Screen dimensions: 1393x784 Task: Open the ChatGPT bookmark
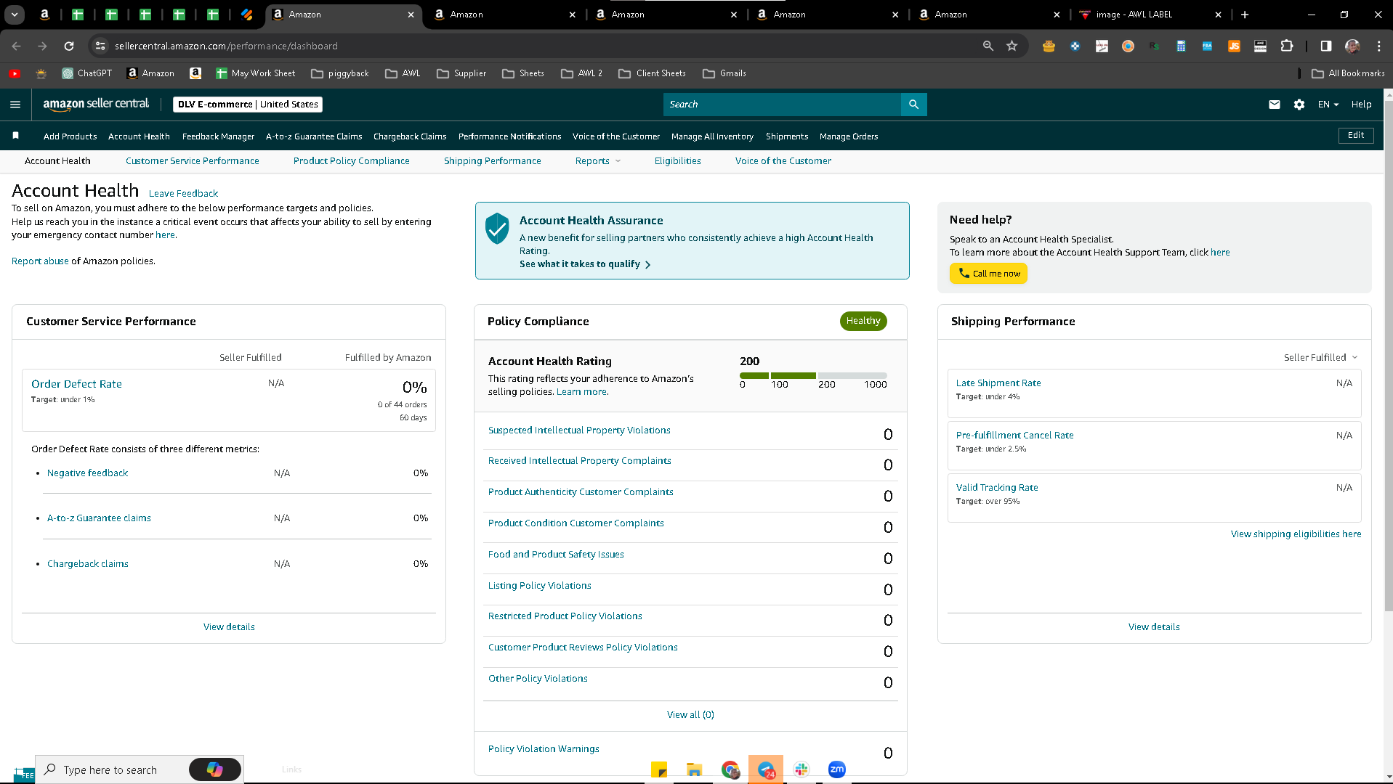pyautogui.click(x=87, y=73)
